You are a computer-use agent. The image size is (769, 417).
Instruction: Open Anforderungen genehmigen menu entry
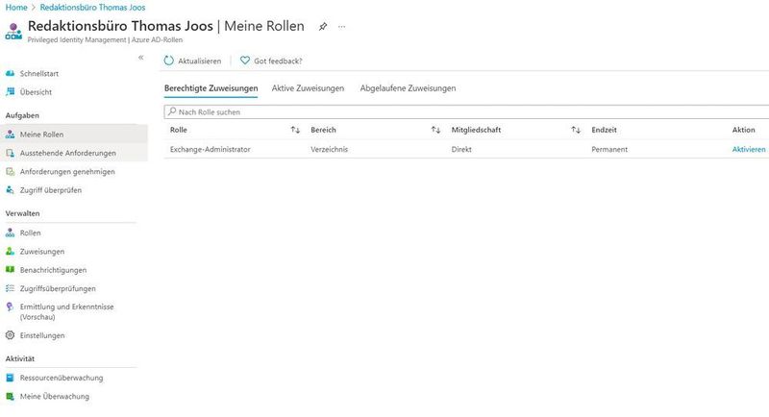coord(67,171)
